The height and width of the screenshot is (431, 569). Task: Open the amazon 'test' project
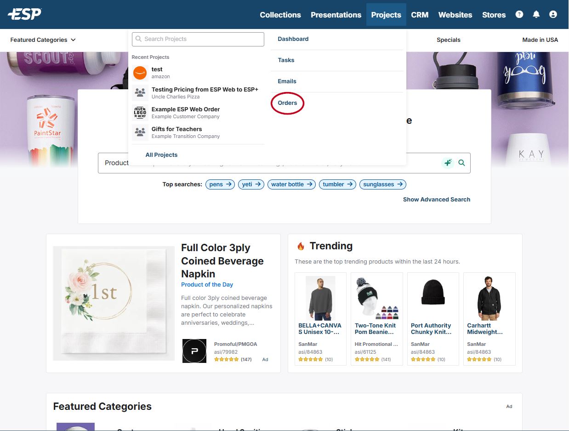click(157, 72)
